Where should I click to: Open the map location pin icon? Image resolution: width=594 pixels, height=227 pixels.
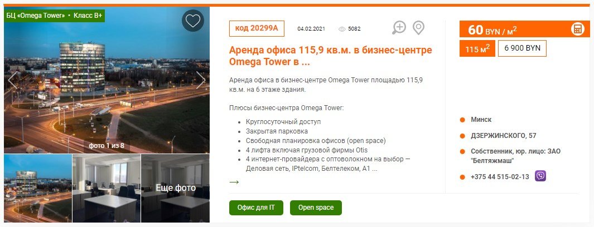418,28
